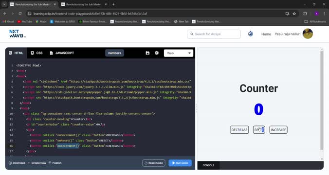Click the INCREASE button in preview

278,130
